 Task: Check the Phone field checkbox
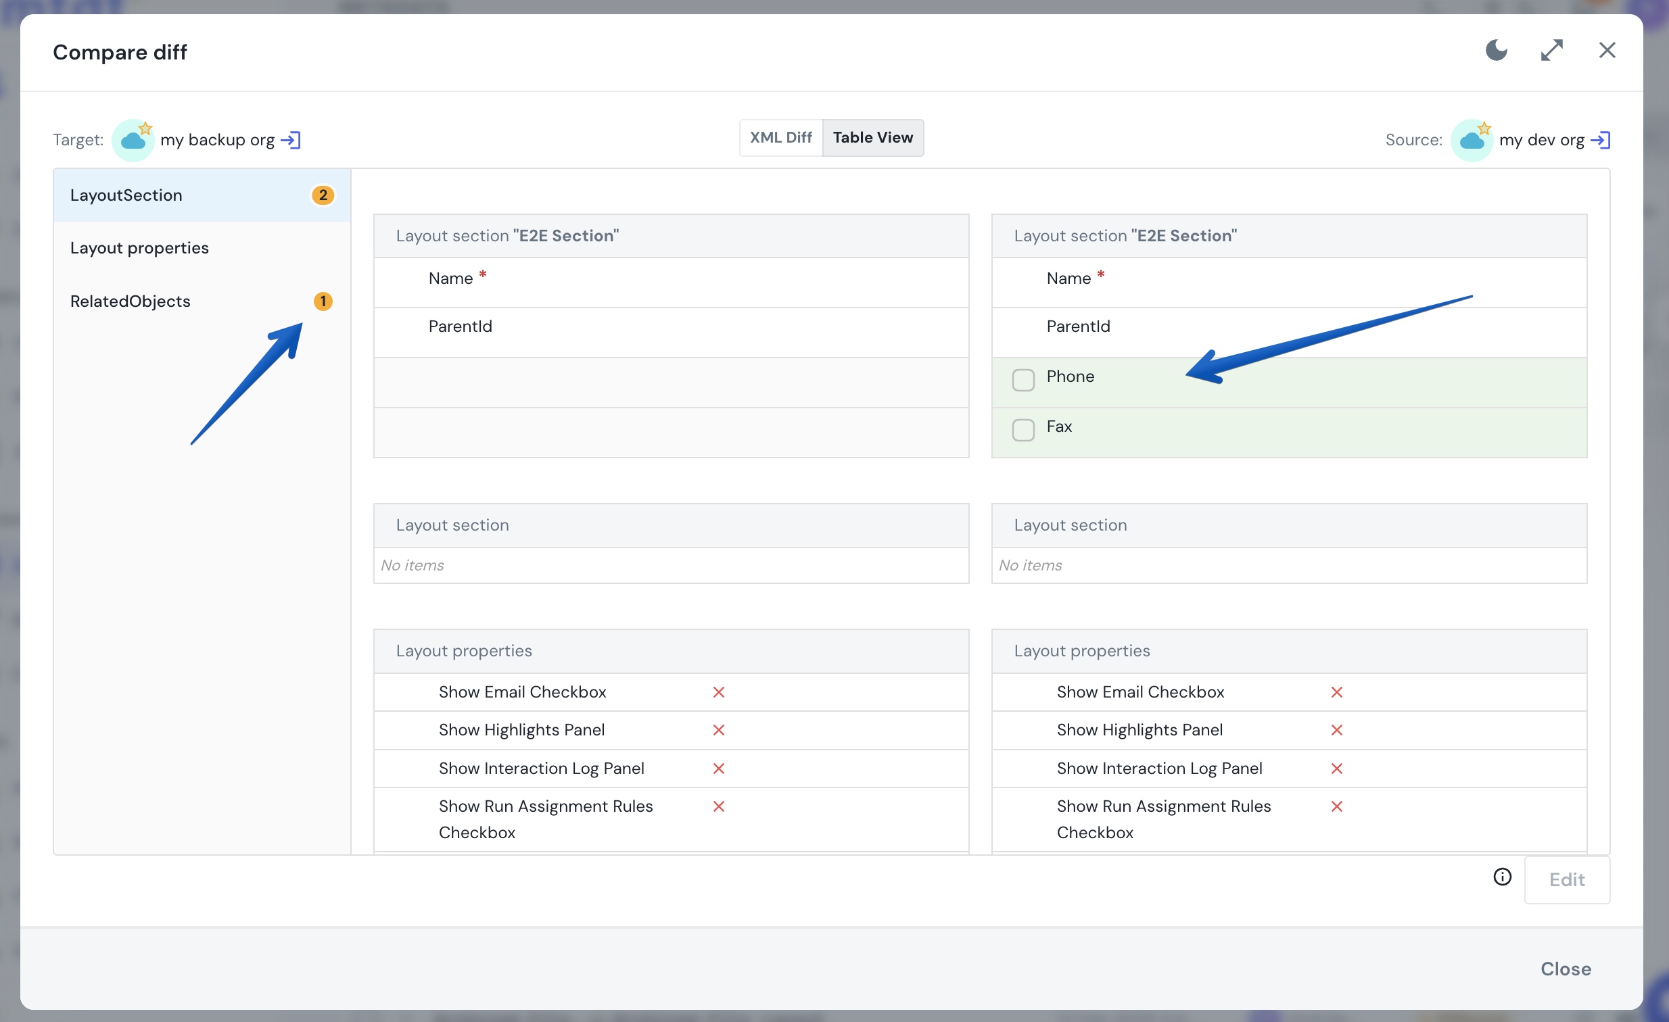pos(1022,380)
